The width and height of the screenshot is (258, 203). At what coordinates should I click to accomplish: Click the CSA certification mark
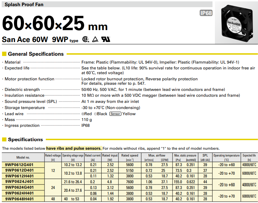pos(85,39)
